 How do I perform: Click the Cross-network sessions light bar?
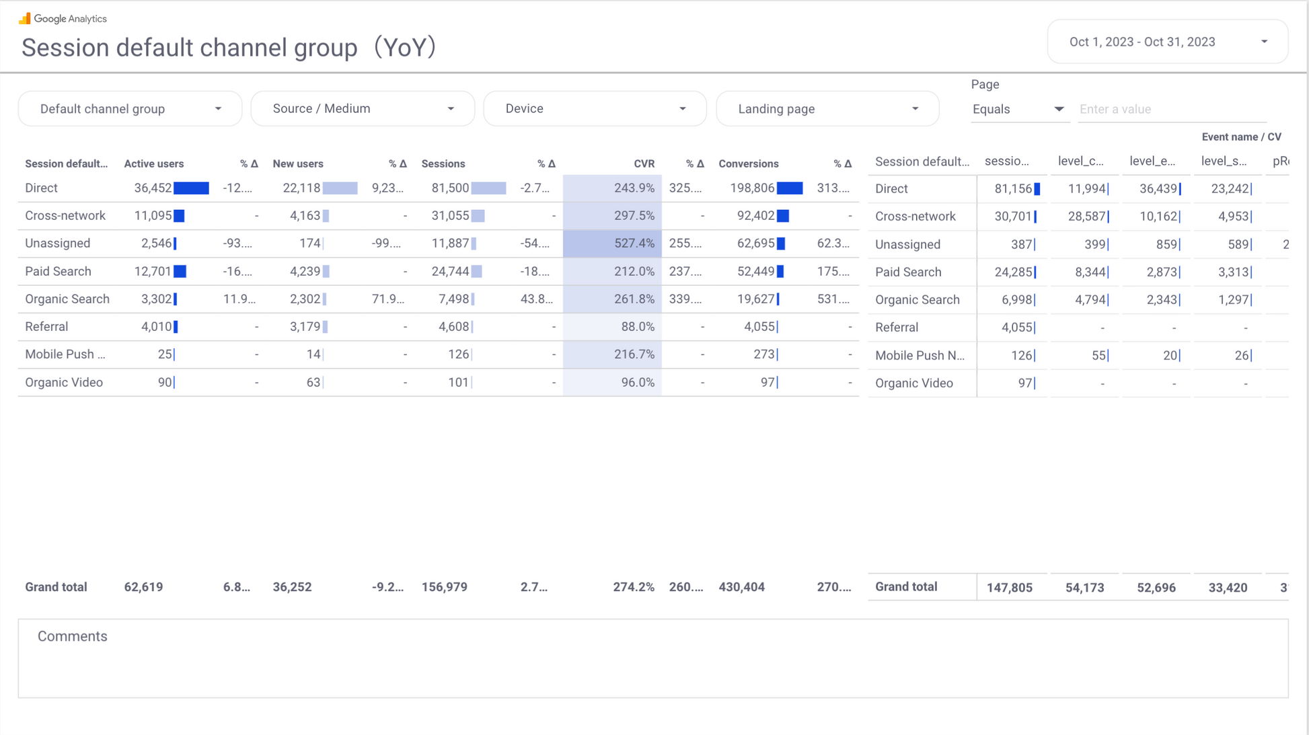[x=478, y=216]
